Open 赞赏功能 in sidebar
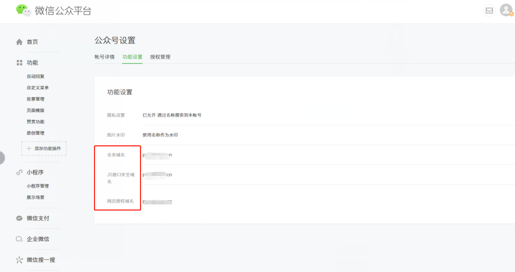The height and width of the screenshot is (272, 515). tap(35, 122)
